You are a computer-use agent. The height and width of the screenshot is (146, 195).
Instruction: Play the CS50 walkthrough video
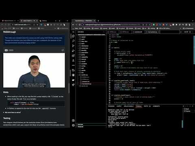click(34, 70)
